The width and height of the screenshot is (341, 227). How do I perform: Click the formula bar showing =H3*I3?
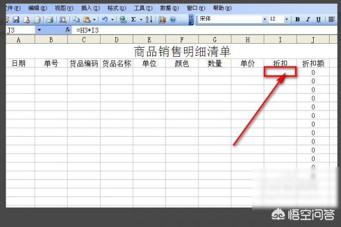click(x=205, y=30)
